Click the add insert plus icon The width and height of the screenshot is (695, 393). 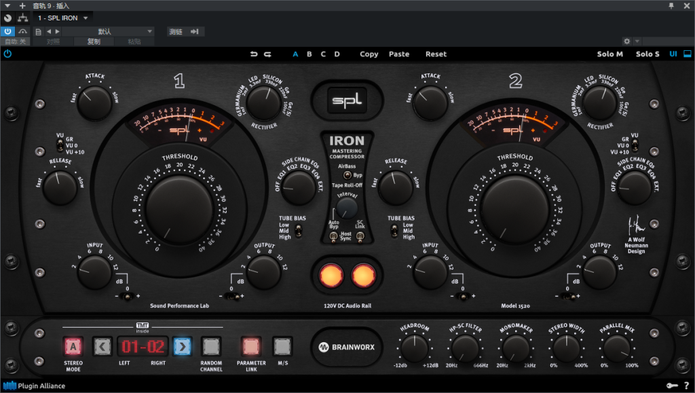point(22,5)
